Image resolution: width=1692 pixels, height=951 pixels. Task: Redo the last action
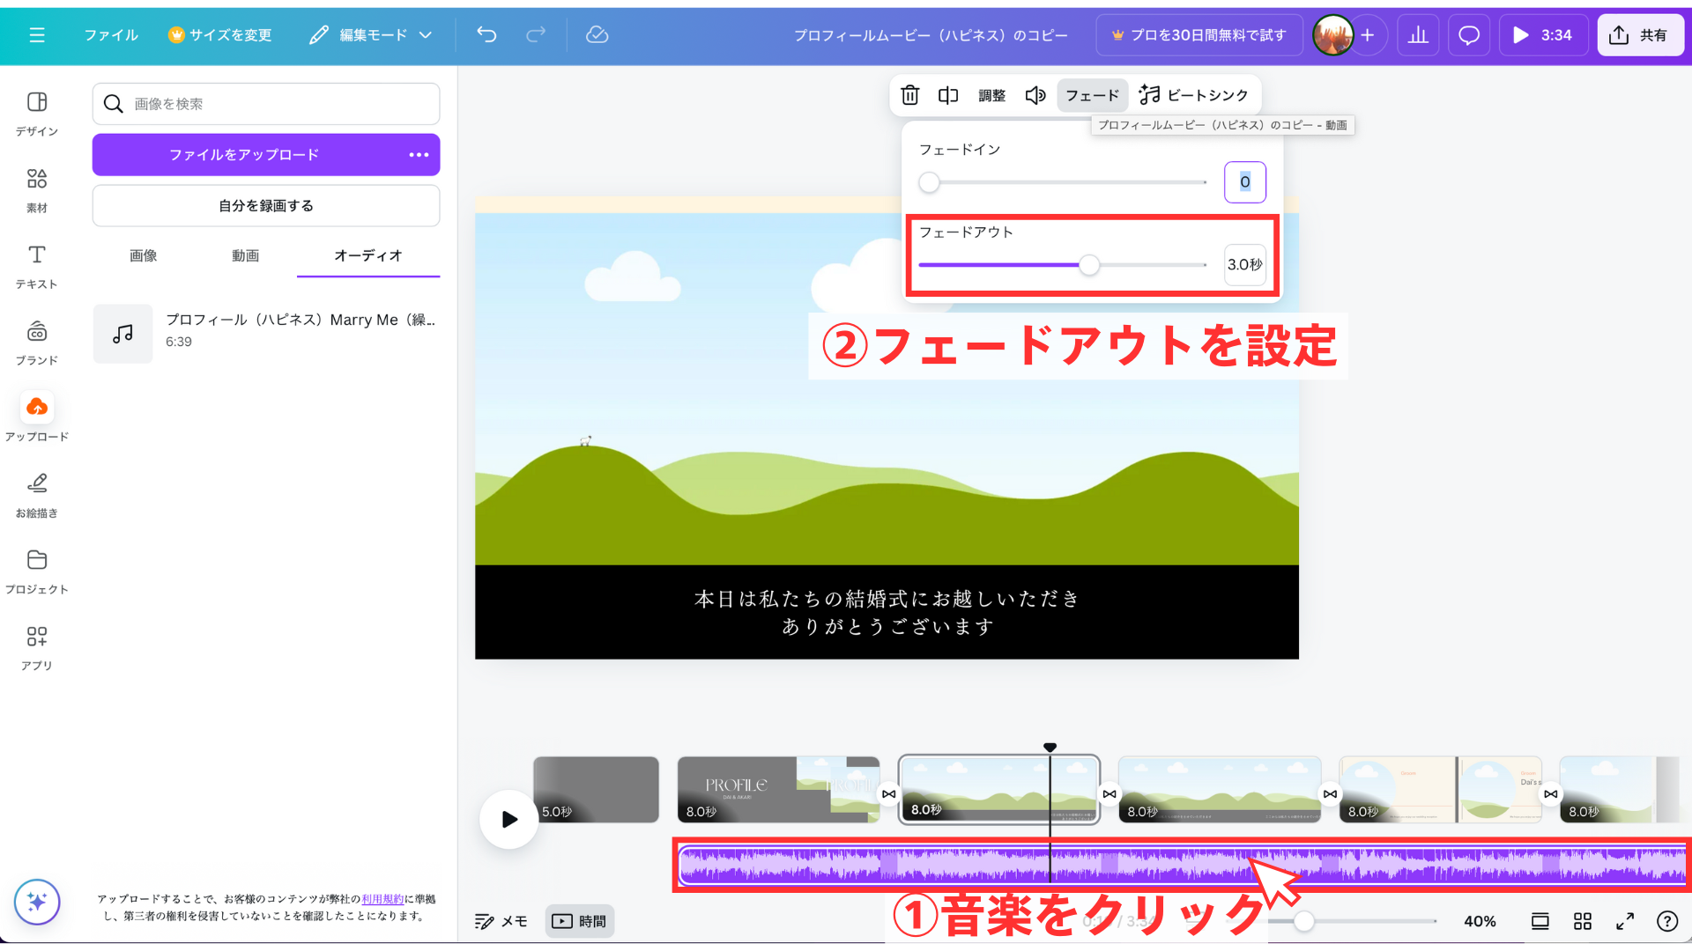tap(536, 35)
